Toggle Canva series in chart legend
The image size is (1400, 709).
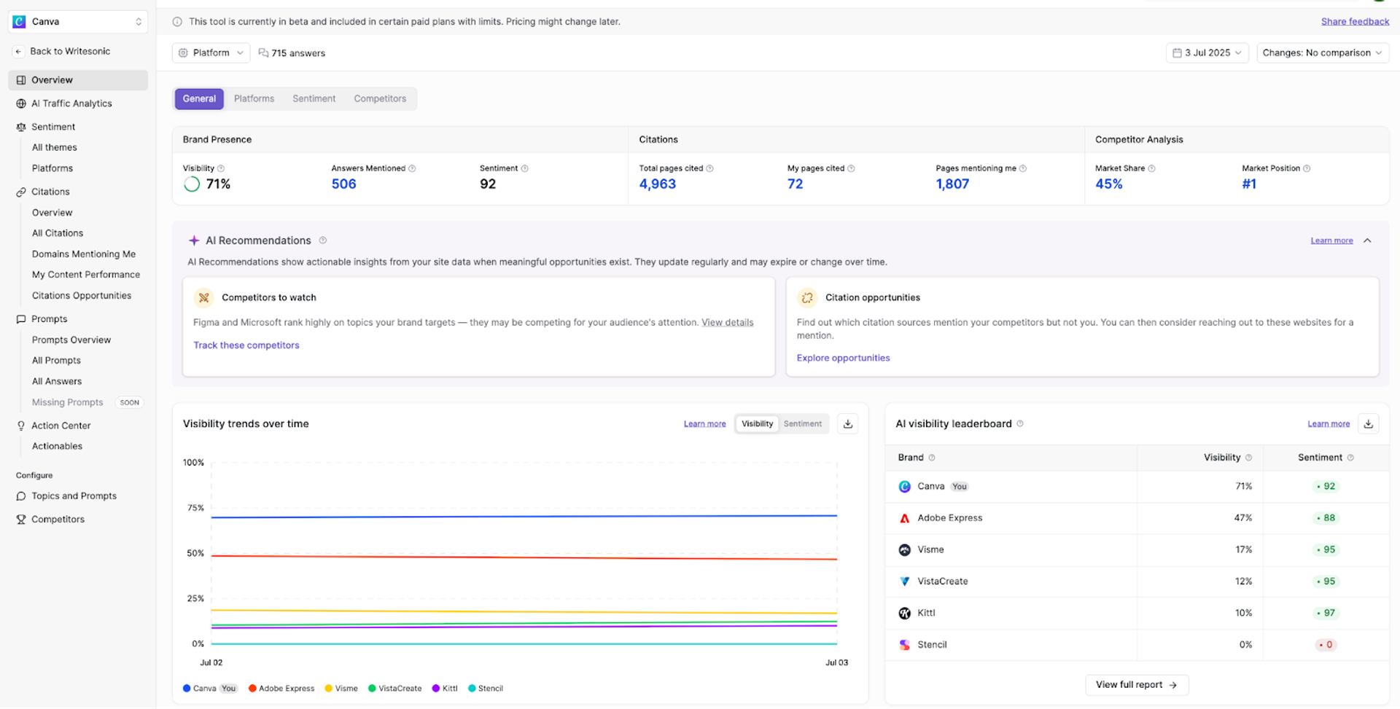(x=210, y=689)
